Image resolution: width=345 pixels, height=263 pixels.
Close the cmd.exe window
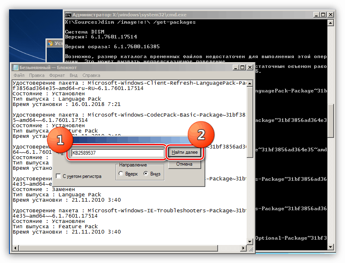331,15
